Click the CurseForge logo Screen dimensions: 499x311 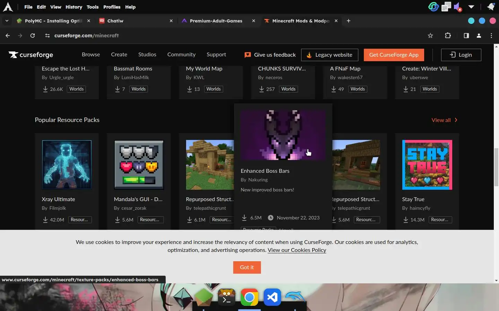point(31,55)
